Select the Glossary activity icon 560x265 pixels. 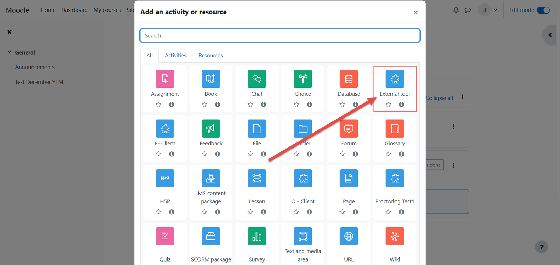point(394,129)
